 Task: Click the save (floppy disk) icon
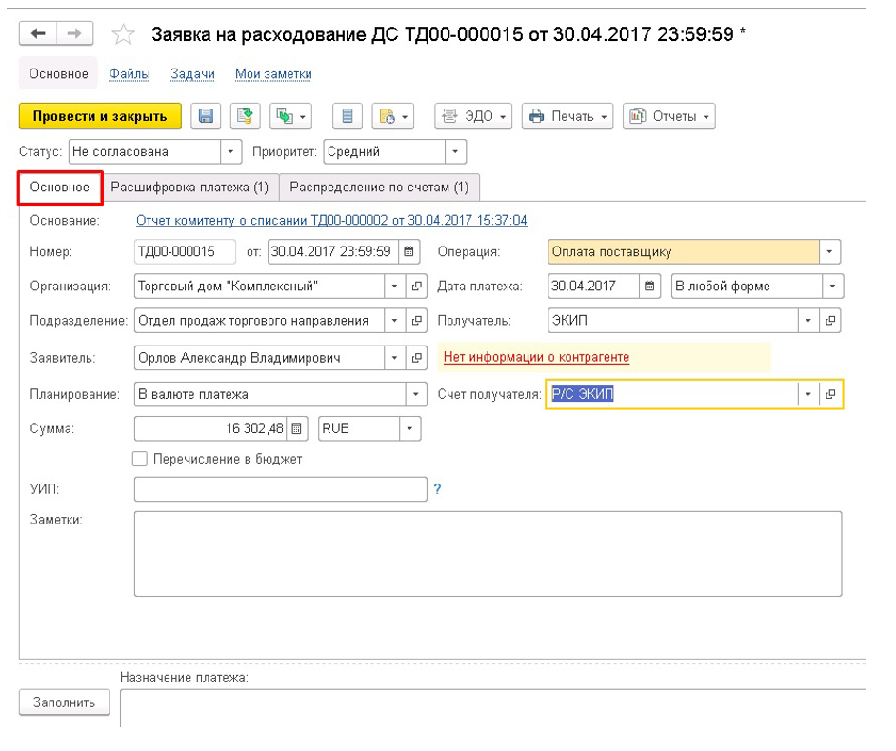coord(206,116)
